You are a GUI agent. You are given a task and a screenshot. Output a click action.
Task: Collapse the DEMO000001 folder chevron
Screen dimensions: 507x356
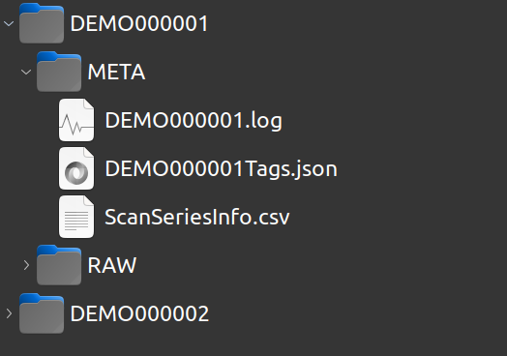9,23
